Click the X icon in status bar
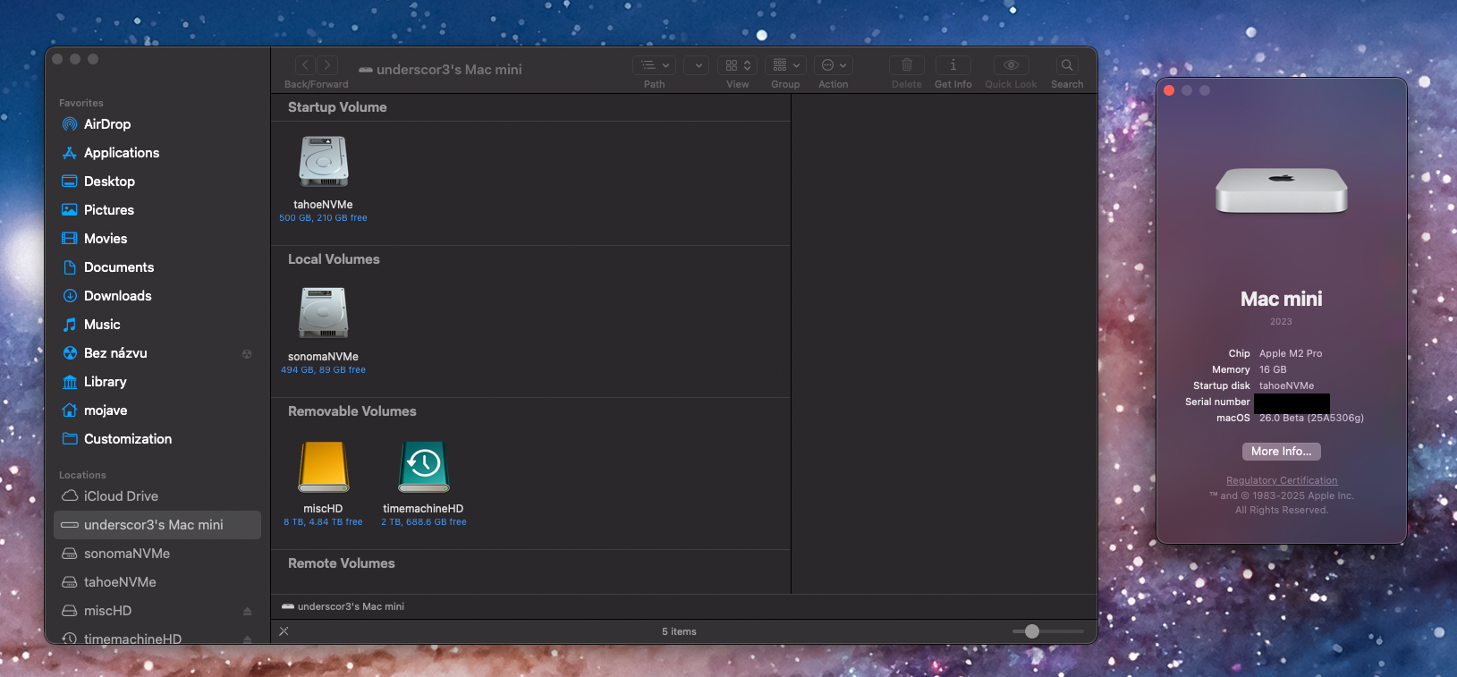 284,631
